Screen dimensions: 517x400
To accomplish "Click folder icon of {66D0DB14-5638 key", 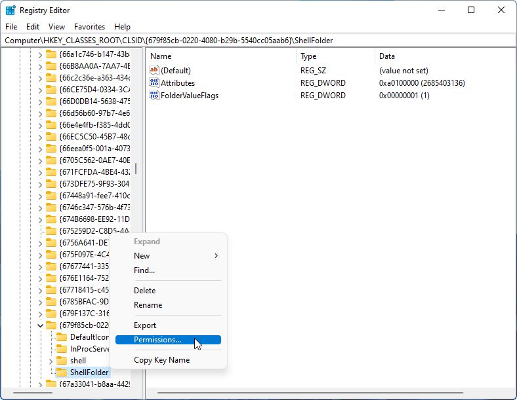I will click(51, 101).
